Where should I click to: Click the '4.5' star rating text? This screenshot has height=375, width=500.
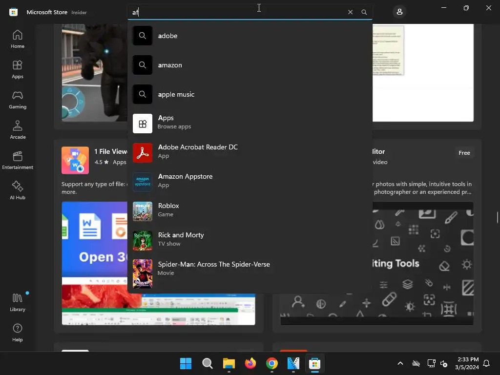(98, 162)
